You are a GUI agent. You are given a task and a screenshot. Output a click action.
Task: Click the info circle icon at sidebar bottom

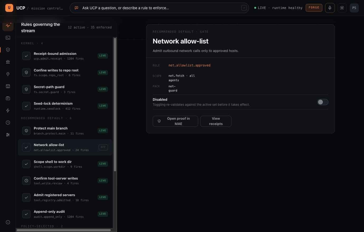click(x=8, y=222)
